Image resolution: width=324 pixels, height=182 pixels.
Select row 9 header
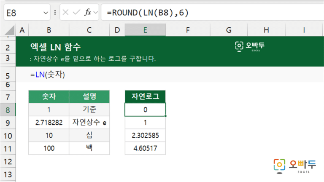(x=8, y=123)
